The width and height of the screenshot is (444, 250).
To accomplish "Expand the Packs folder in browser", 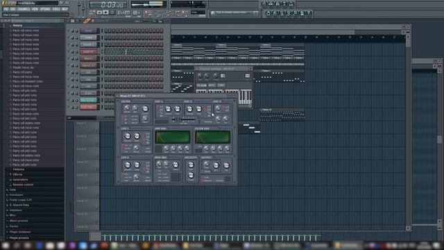I will coord(14,226).
